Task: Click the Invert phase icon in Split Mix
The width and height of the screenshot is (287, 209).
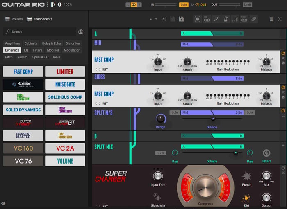Action: point(266,153)
